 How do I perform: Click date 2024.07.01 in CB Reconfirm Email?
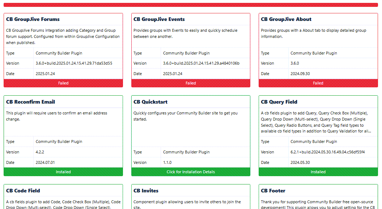[x=45, y=162]
